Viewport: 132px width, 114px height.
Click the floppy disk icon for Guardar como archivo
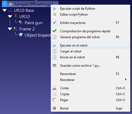tap(54, 66)
